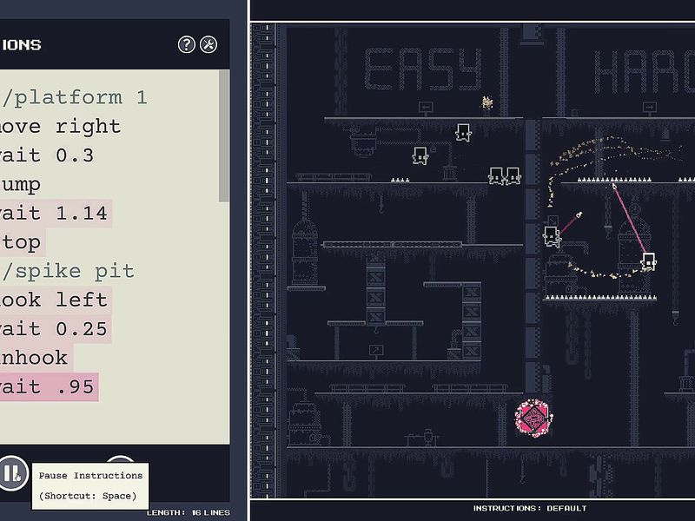Click the 'Length: 16 lines' status text

[189, 512]
